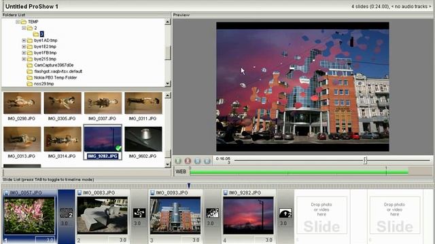Screen dimensions: 435x244
Task: Expand the bye1FB.tmp folder
Action: (x=24, y=53)
